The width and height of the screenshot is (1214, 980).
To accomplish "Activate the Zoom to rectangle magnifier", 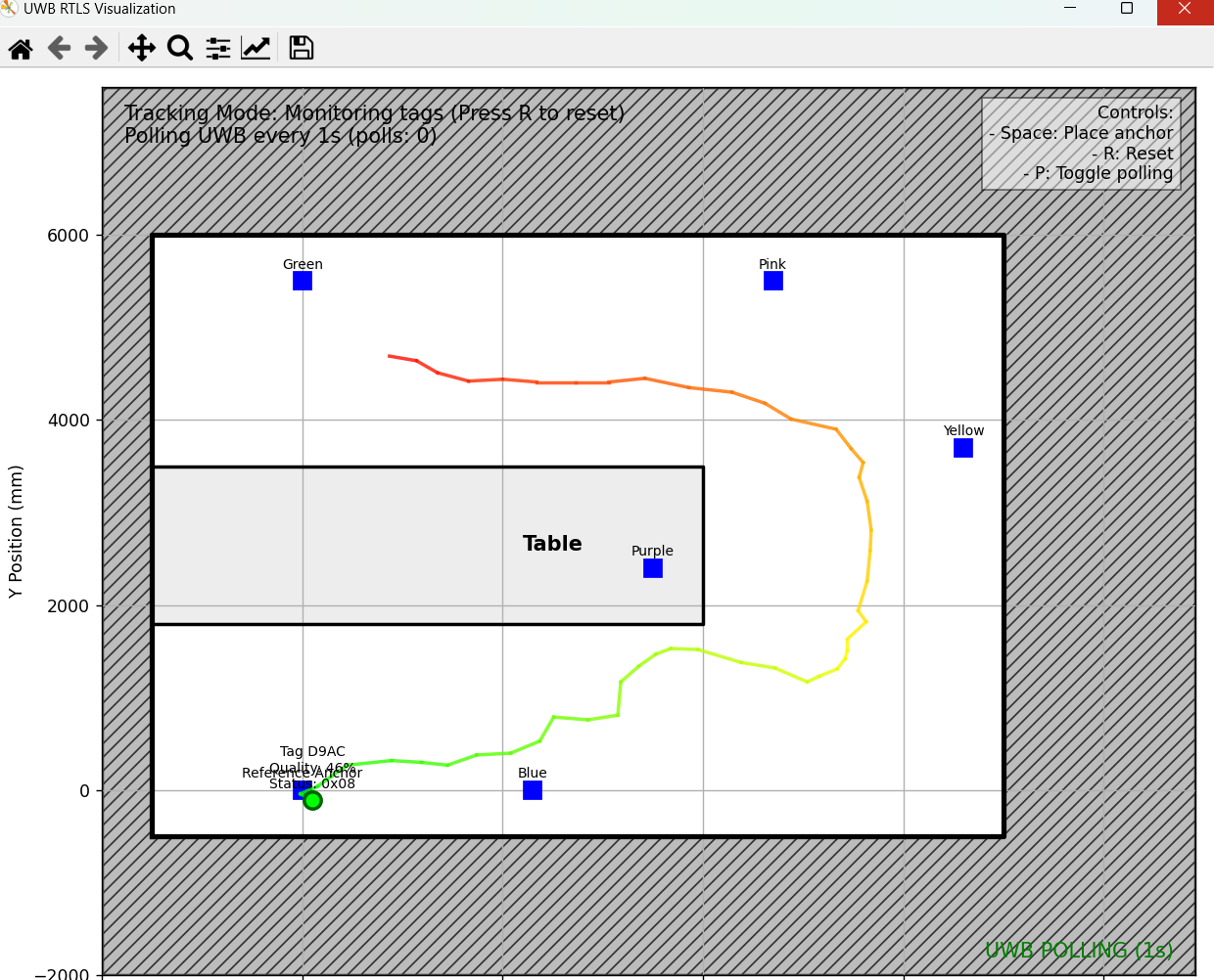I will click(180, 48).
